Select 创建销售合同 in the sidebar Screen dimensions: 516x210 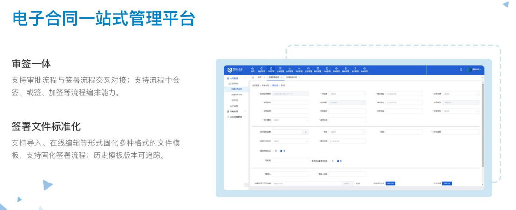(x=237, y=95)
